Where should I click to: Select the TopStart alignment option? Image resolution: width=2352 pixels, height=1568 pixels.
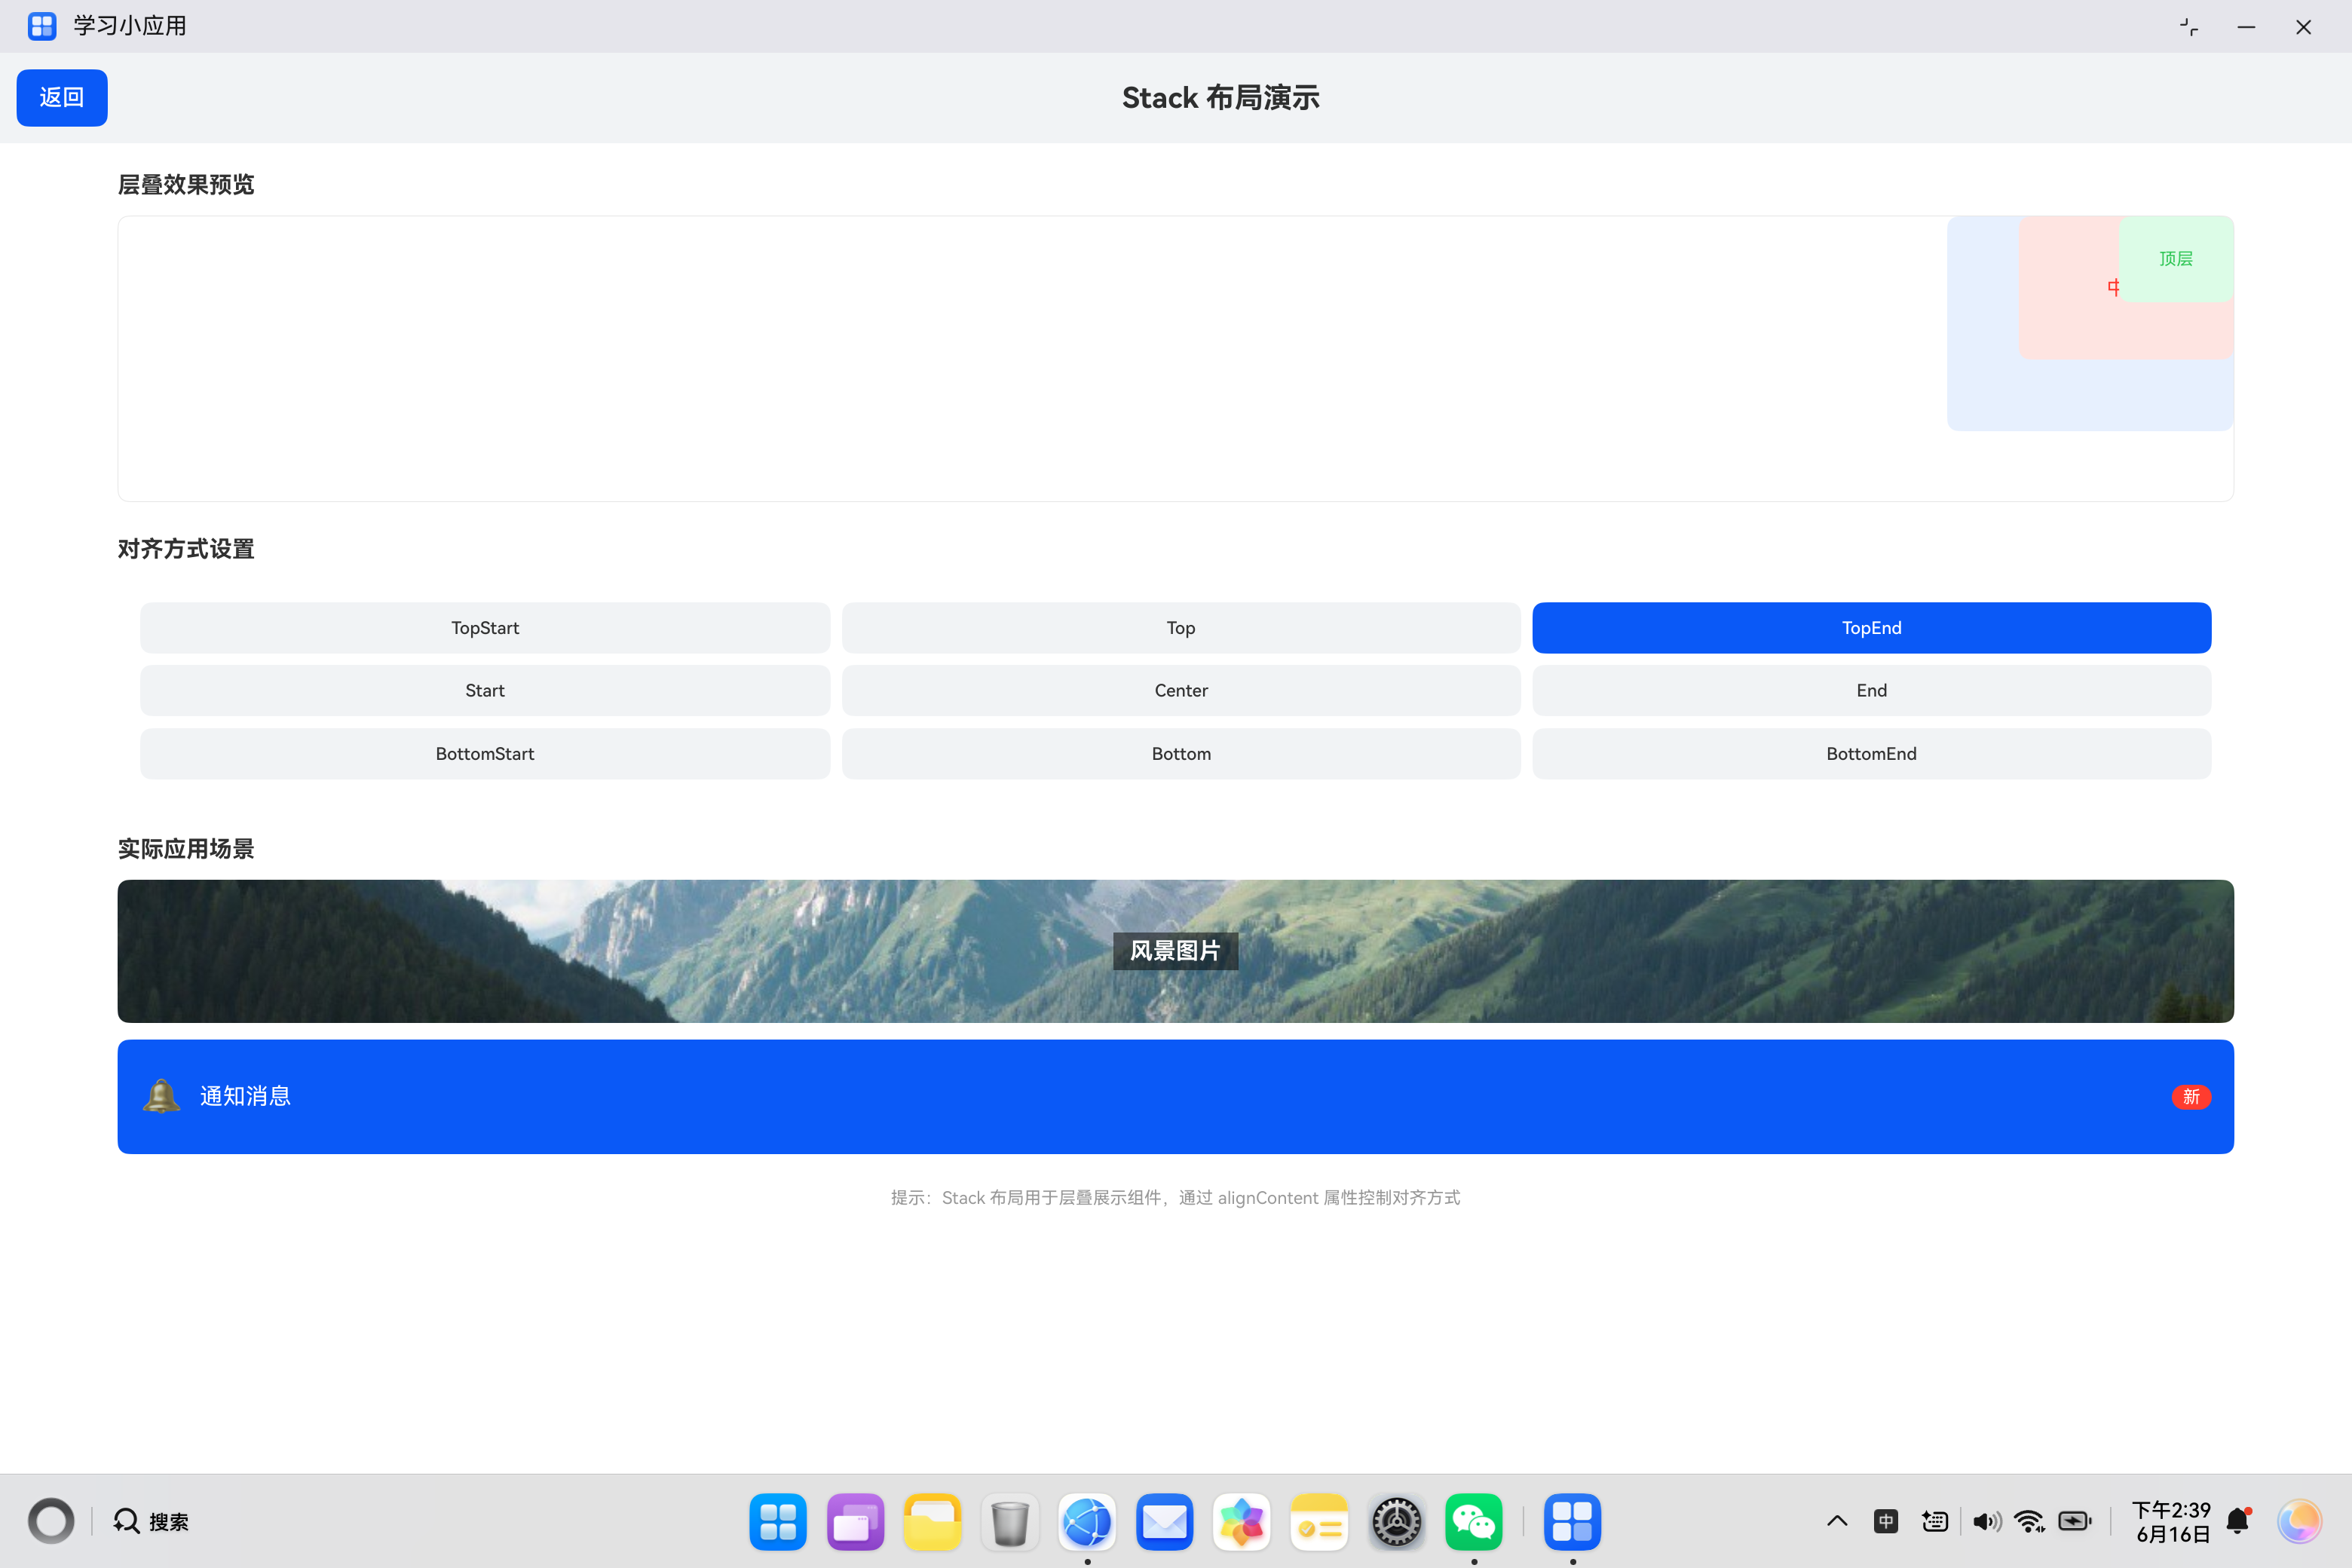click(x=485, y=628)
